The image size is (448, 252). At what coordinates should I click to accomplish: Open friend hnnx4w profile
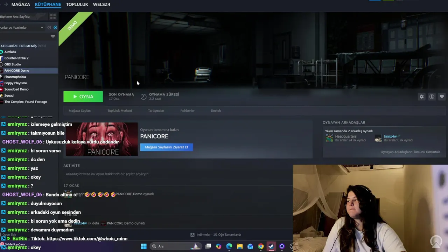pos(390,136)
